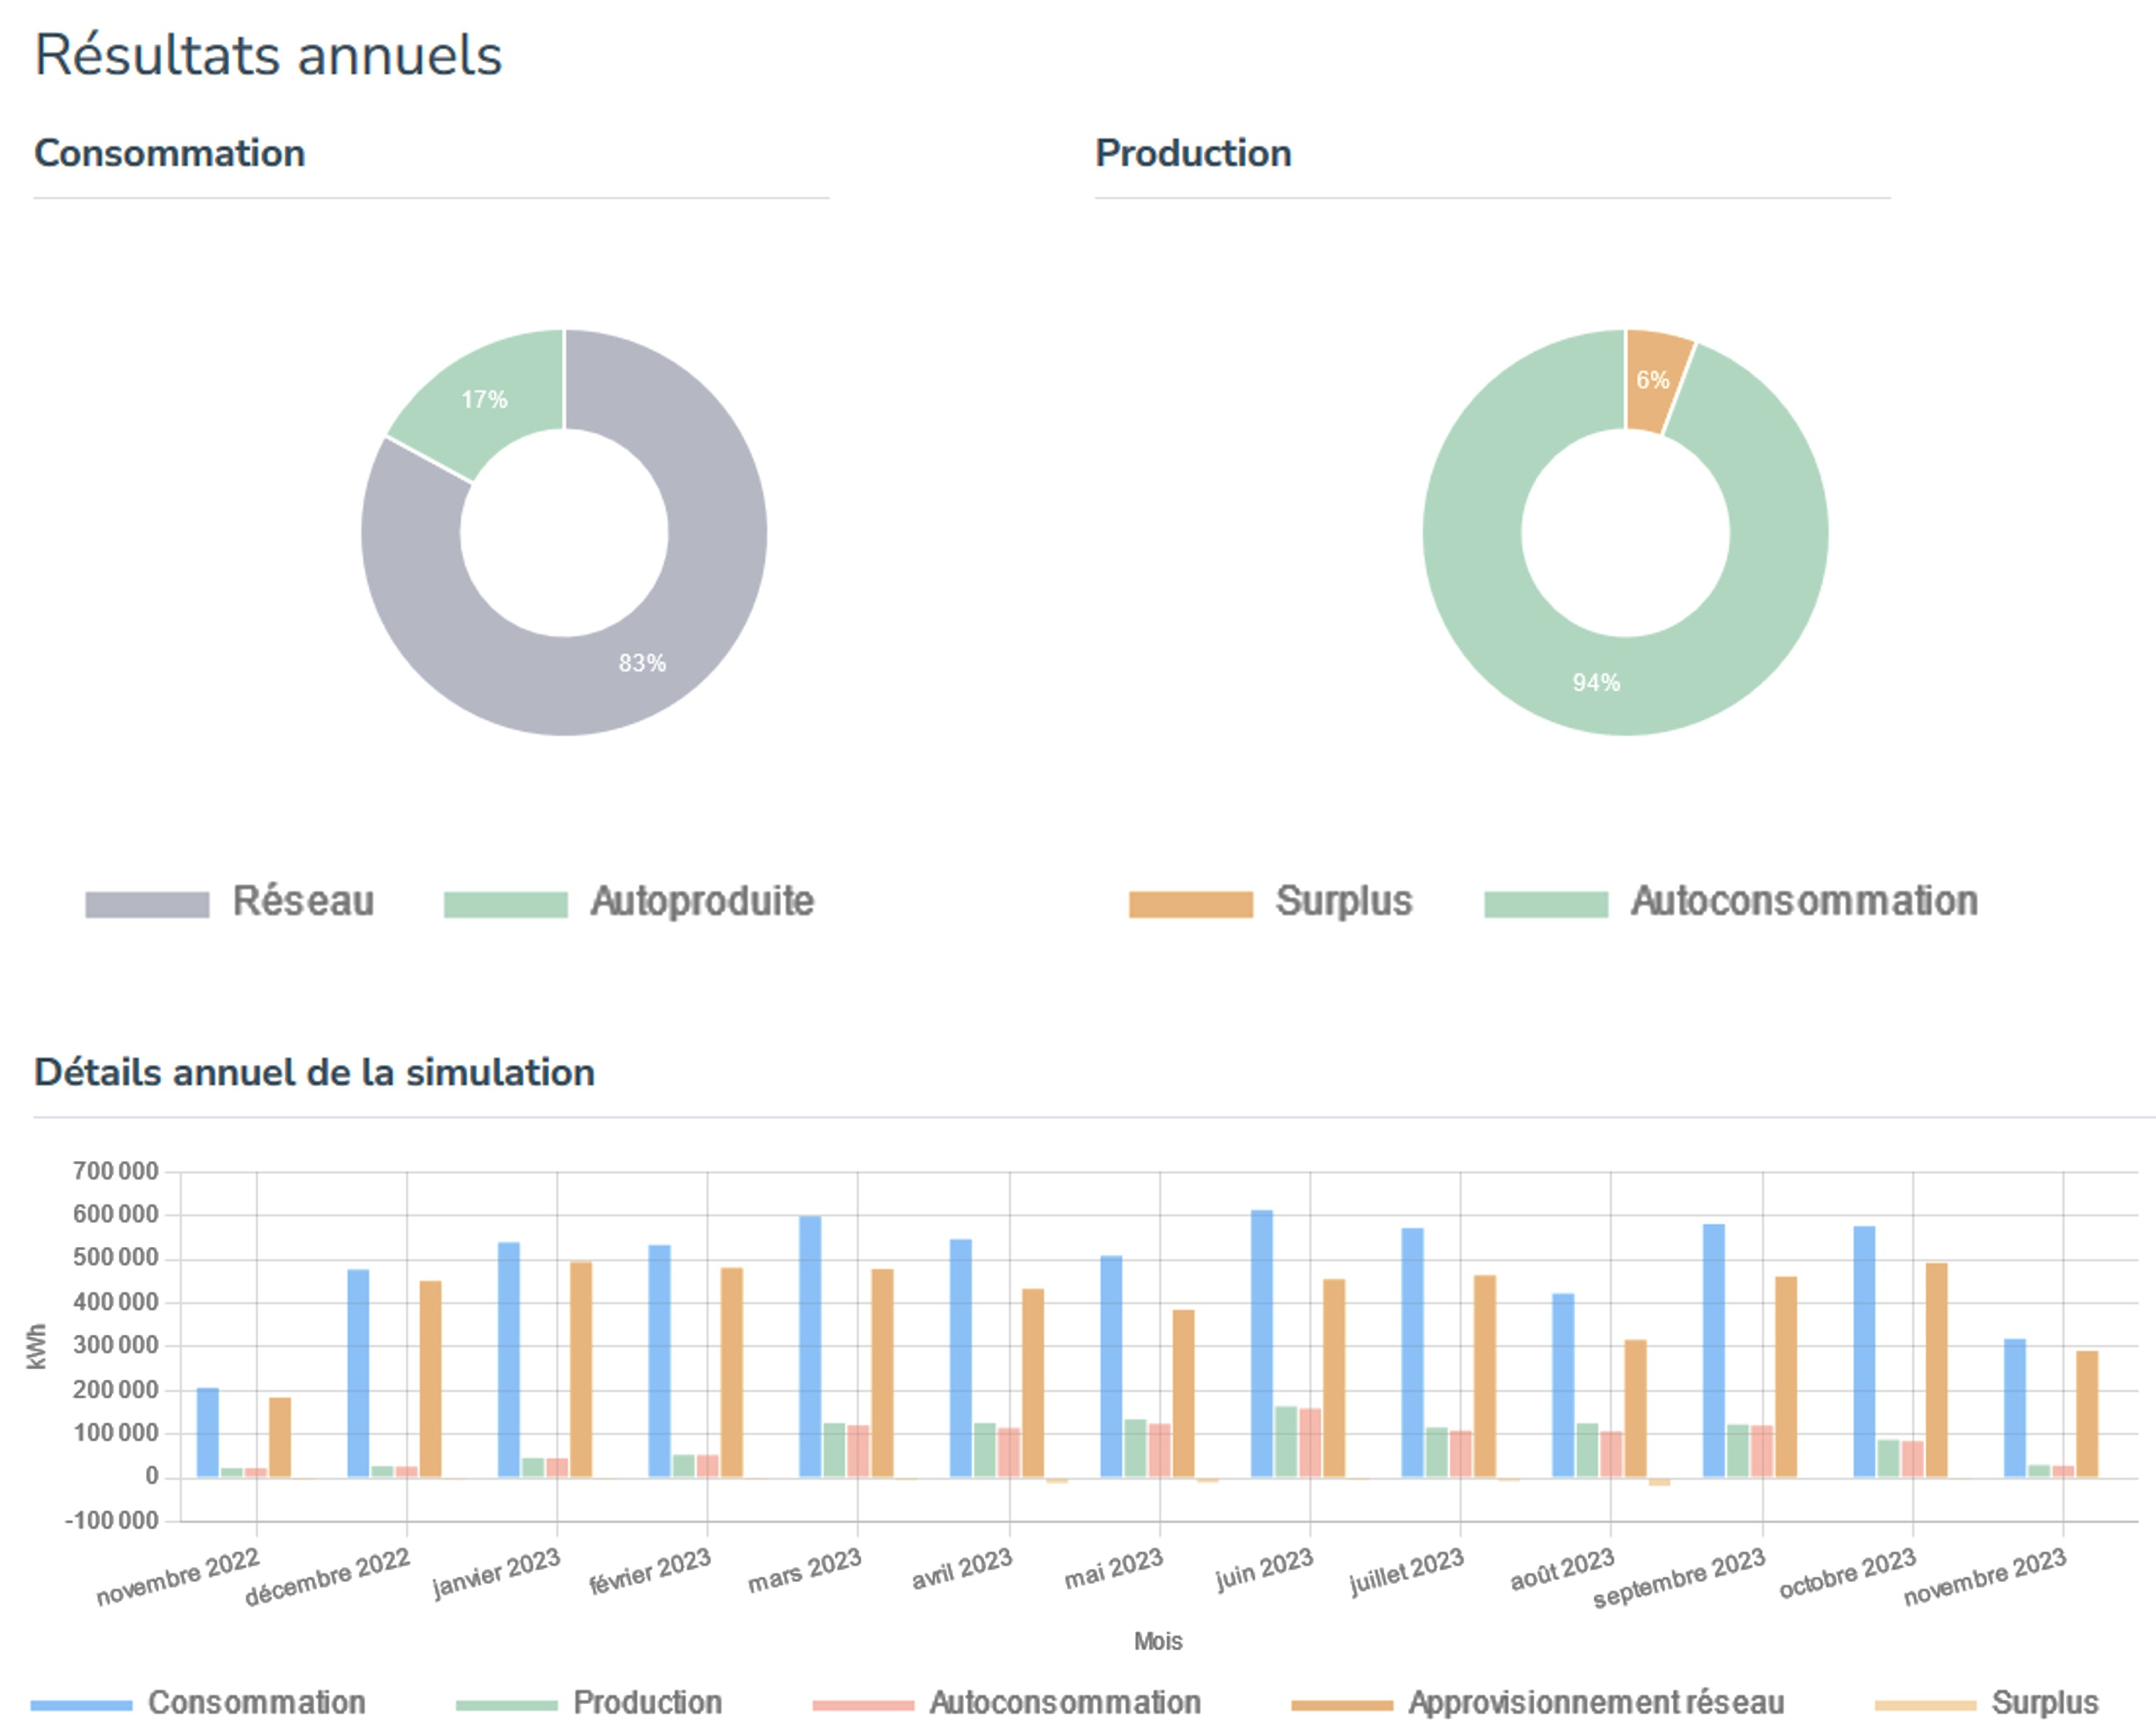Click the negative Surplus bar for août 2023
The width and height of the screenshot is (2156, 1736).
1660,1482
